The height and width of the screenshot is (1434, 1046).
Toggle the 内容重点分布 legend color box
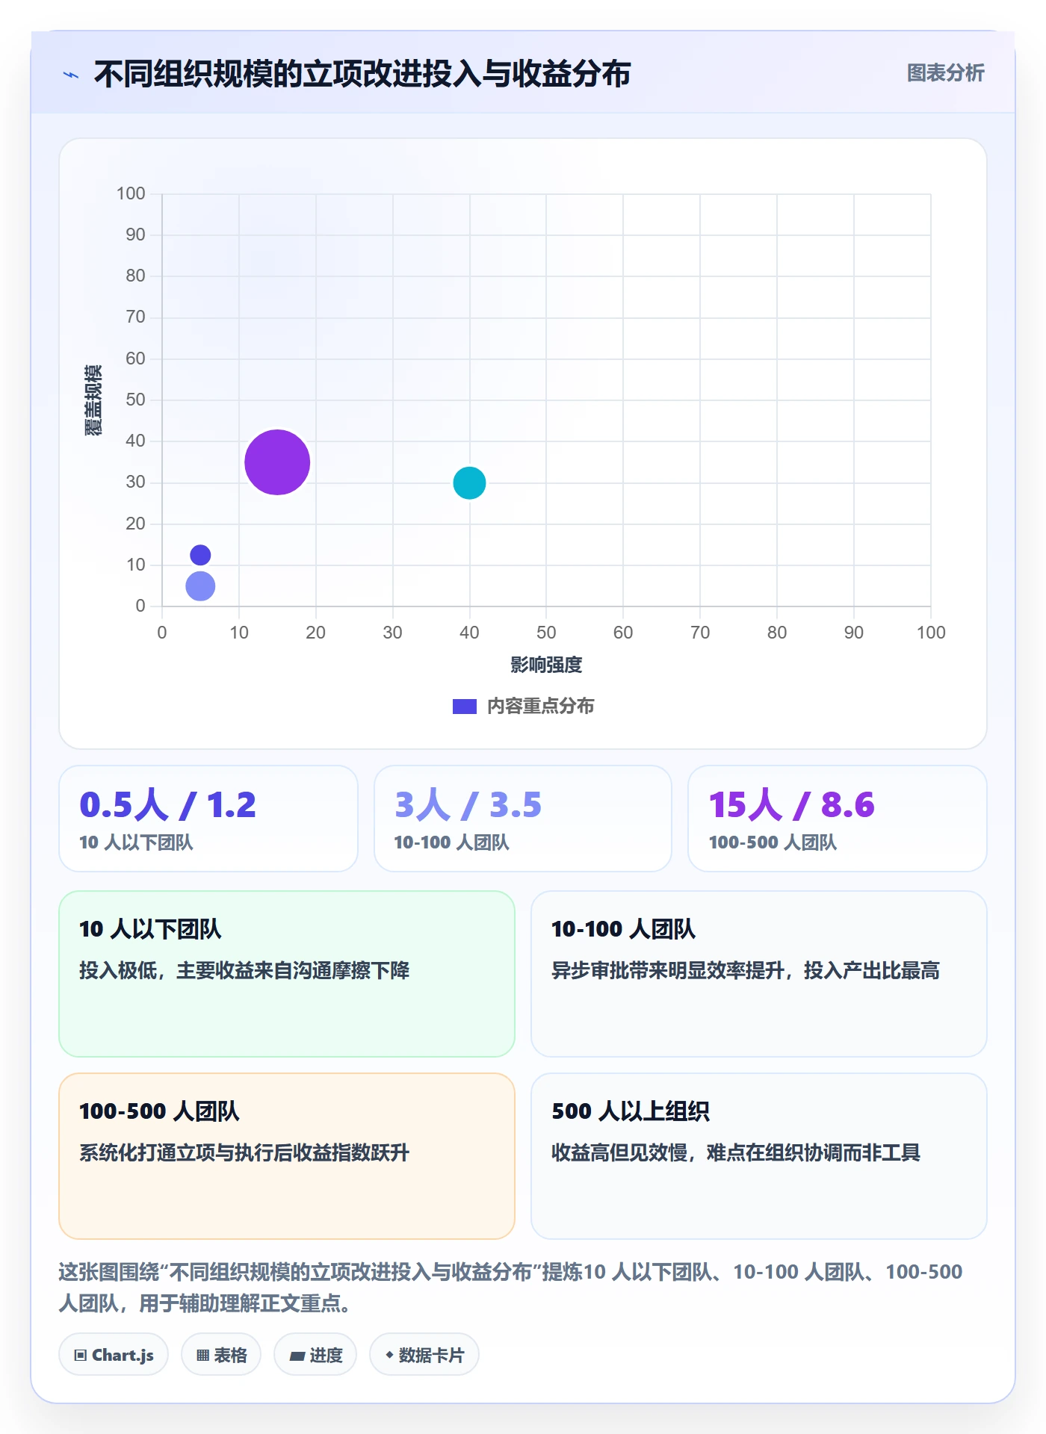[464, 706]
